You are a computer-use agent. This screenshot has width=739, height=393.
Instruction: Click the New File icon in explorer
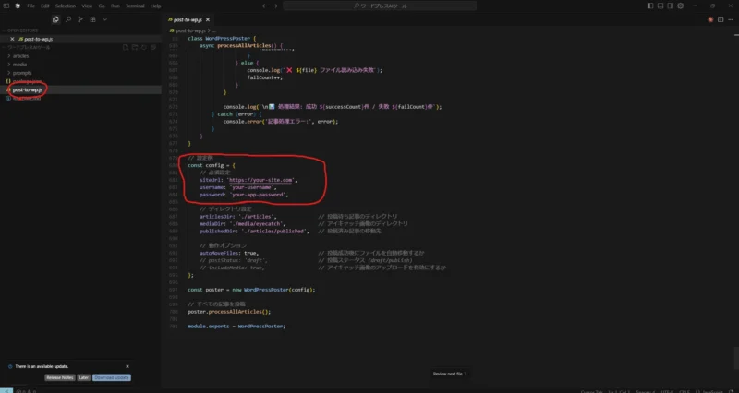click(126, 48)
